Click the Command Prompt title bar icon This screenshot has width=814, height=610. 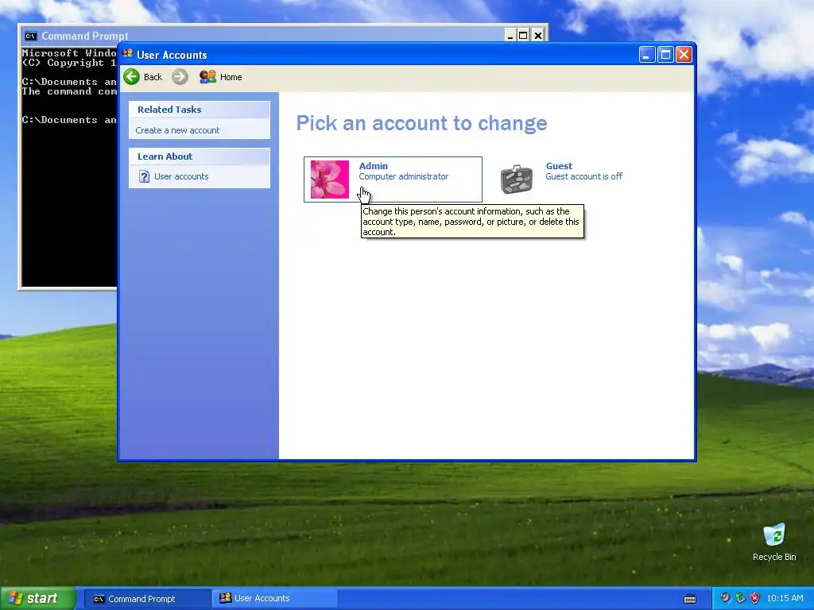pos(31,36)
